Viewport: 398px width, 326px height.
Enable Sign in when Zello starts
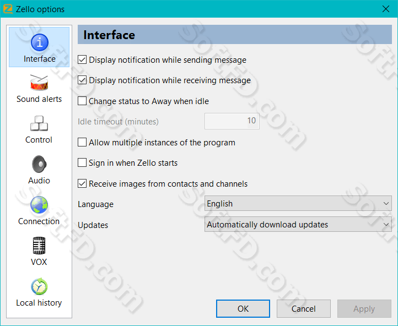[82, 162]
